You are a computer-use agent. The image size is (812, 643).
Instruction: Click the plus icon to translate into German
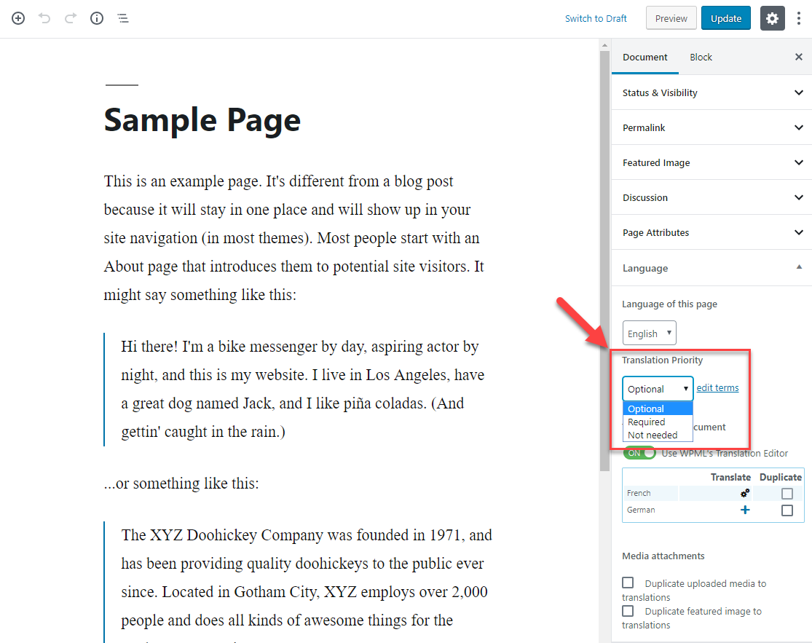(745, 510)
